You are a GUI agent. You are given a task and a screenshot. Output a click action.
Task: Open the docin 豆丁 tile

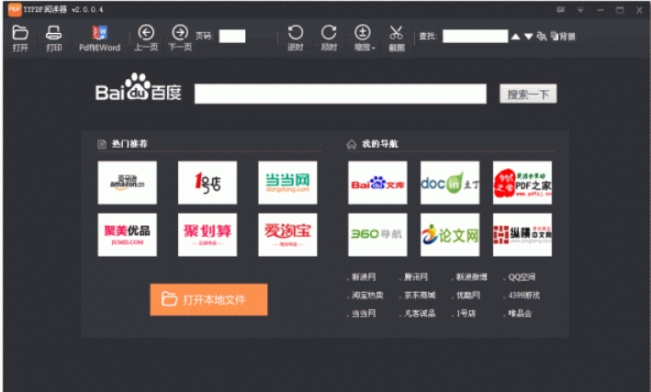(450, 183)
